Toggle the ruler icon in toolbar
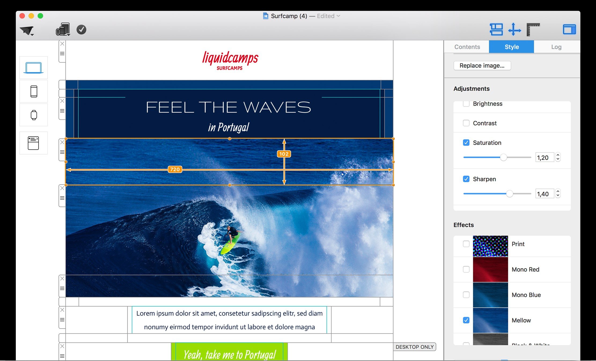This screenshot has width=596, height=361. (533, 29)
